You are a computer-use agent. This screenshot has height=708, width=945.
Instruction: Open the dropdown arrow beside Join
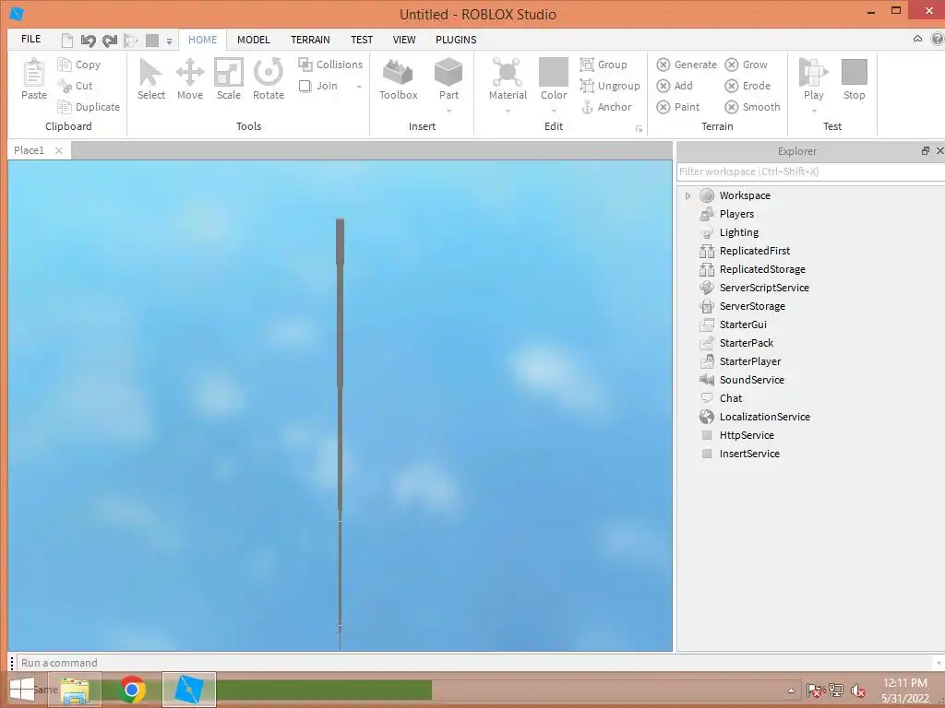pos(359,86)
